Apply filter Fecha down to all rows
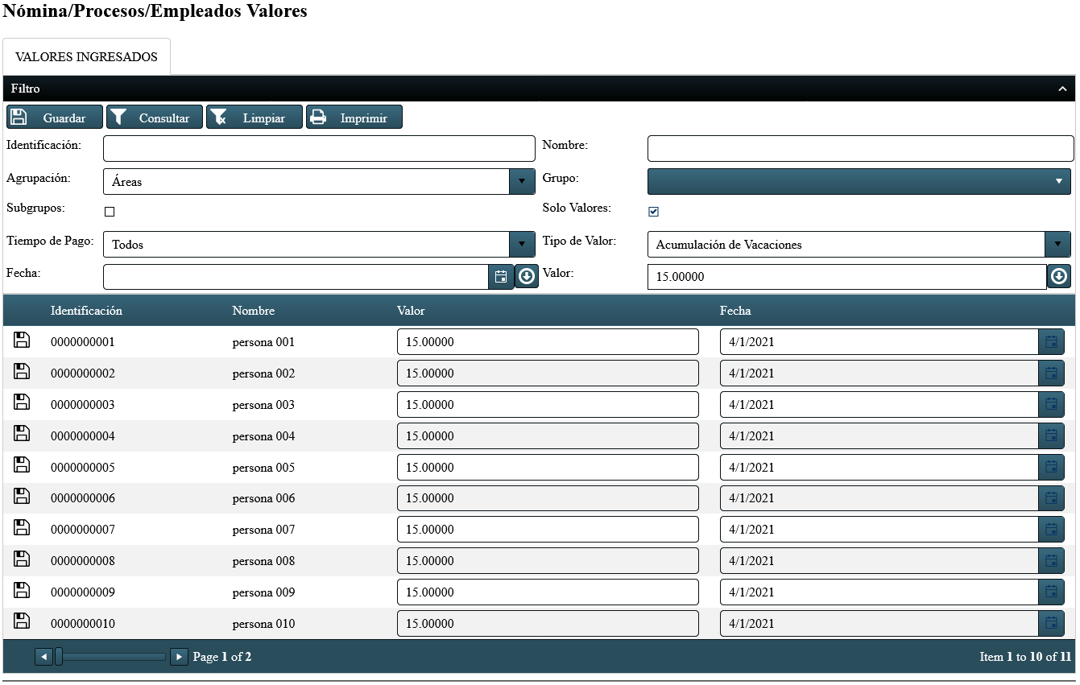This screenshot has width=1080, height=685. point(527,277)
